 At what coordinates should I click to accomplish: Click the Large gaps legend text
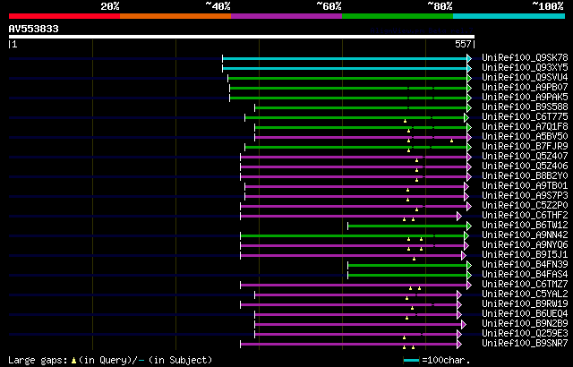click(38, 361)
